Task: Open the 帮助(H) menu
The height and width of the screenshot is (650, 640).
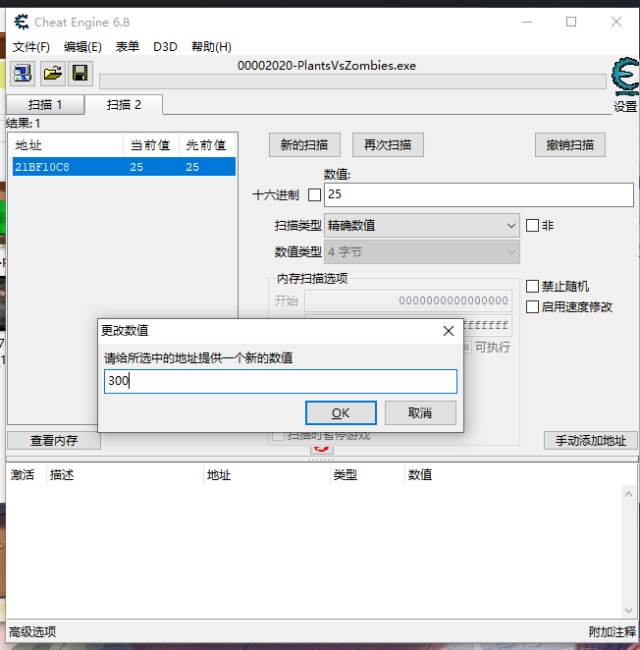Action: click(211, 47)
